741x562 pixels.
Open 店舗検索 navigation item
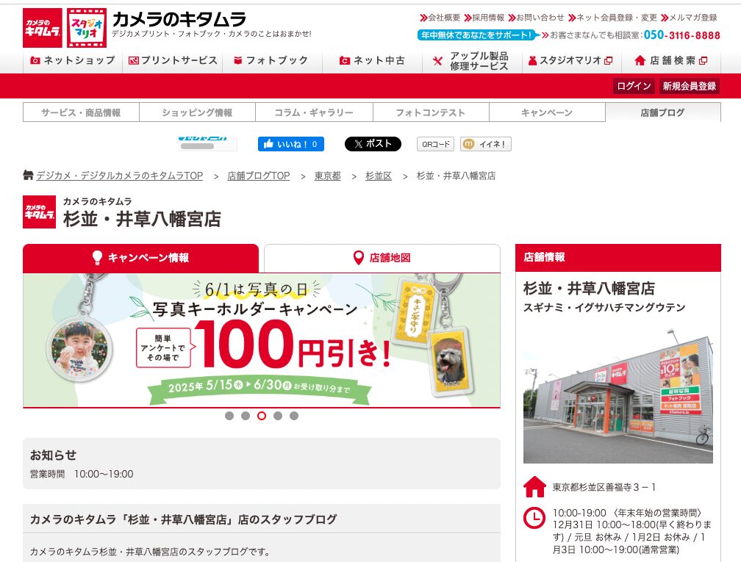click(670, 60)
